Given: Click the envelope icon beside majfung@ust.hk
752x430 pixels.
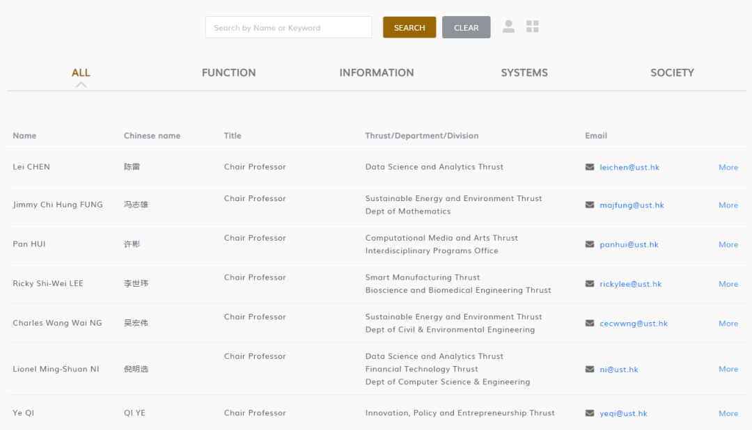Looking at the screenshot, I should click(590, 205).
